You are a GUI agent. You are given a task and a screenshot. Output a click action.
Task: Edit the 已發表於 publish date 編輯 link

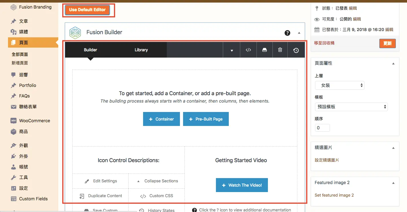click(389, 30)
